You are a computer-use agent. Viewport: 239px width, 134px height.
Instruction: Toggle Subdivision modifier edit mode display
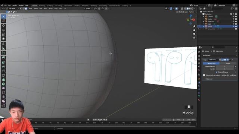coord(223,60)
